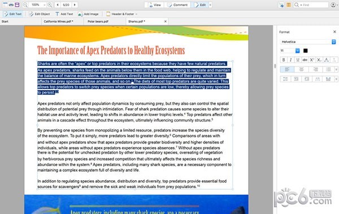Zoom in with the plus magnifier
This screenshot has height=214, width=339.
click(50, 5)
